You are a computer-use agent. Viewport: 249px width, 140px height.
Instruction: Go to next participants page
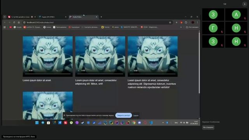245,4
